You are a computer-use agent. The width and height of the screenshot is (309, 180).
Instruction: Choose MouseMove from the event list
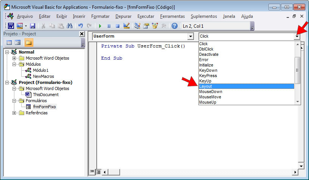pyautogui.click(x=247, y=97)
